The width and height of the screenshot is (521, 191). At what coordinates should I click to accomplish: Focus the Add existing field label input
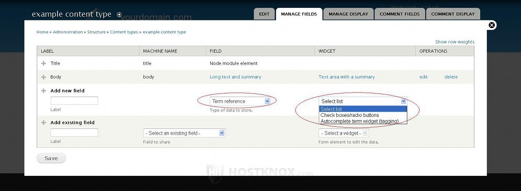(x=74, y=133)
